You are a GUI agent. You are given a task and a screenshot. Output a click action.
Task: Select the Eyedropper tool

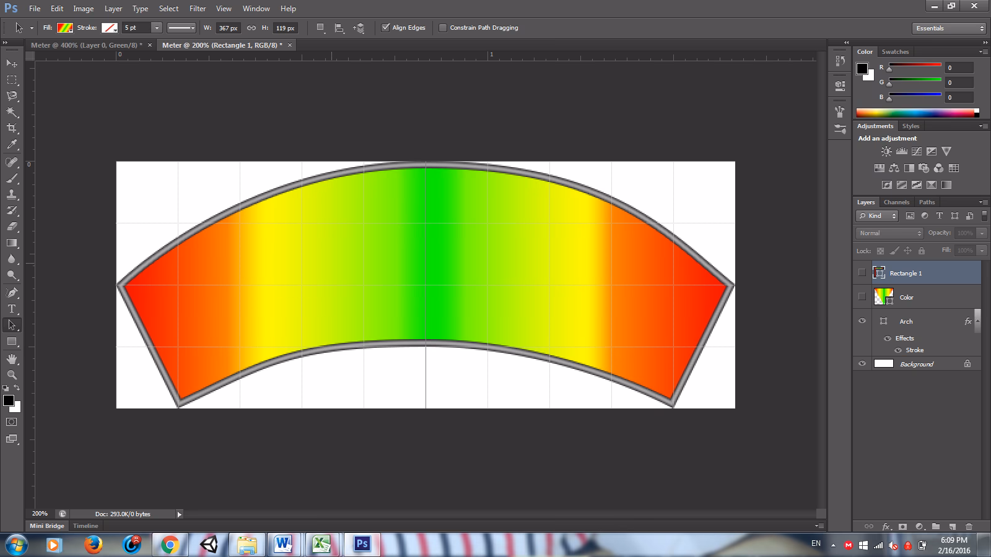pyautogui.click(x=11, y=145)
